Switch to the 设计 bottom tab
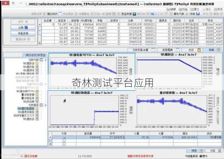 pos(214,151)
